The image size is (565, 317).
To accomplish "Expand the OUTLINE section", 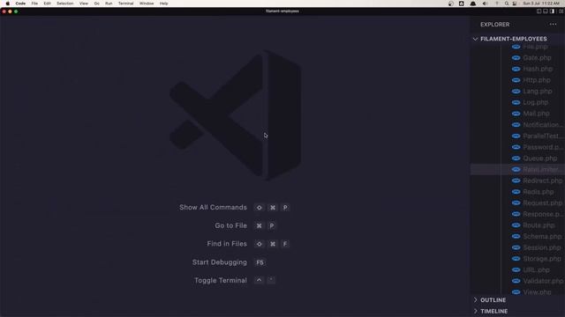I will coord(517,299).
